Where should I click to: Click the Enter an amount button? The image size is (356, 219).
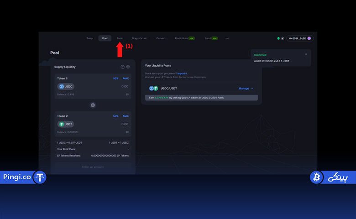tap(93, 167)
